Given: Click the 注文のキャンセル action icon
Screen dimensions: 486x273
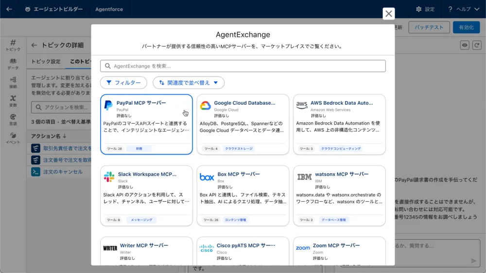Looking at the screenshot, I should click(x=35, y=172).
